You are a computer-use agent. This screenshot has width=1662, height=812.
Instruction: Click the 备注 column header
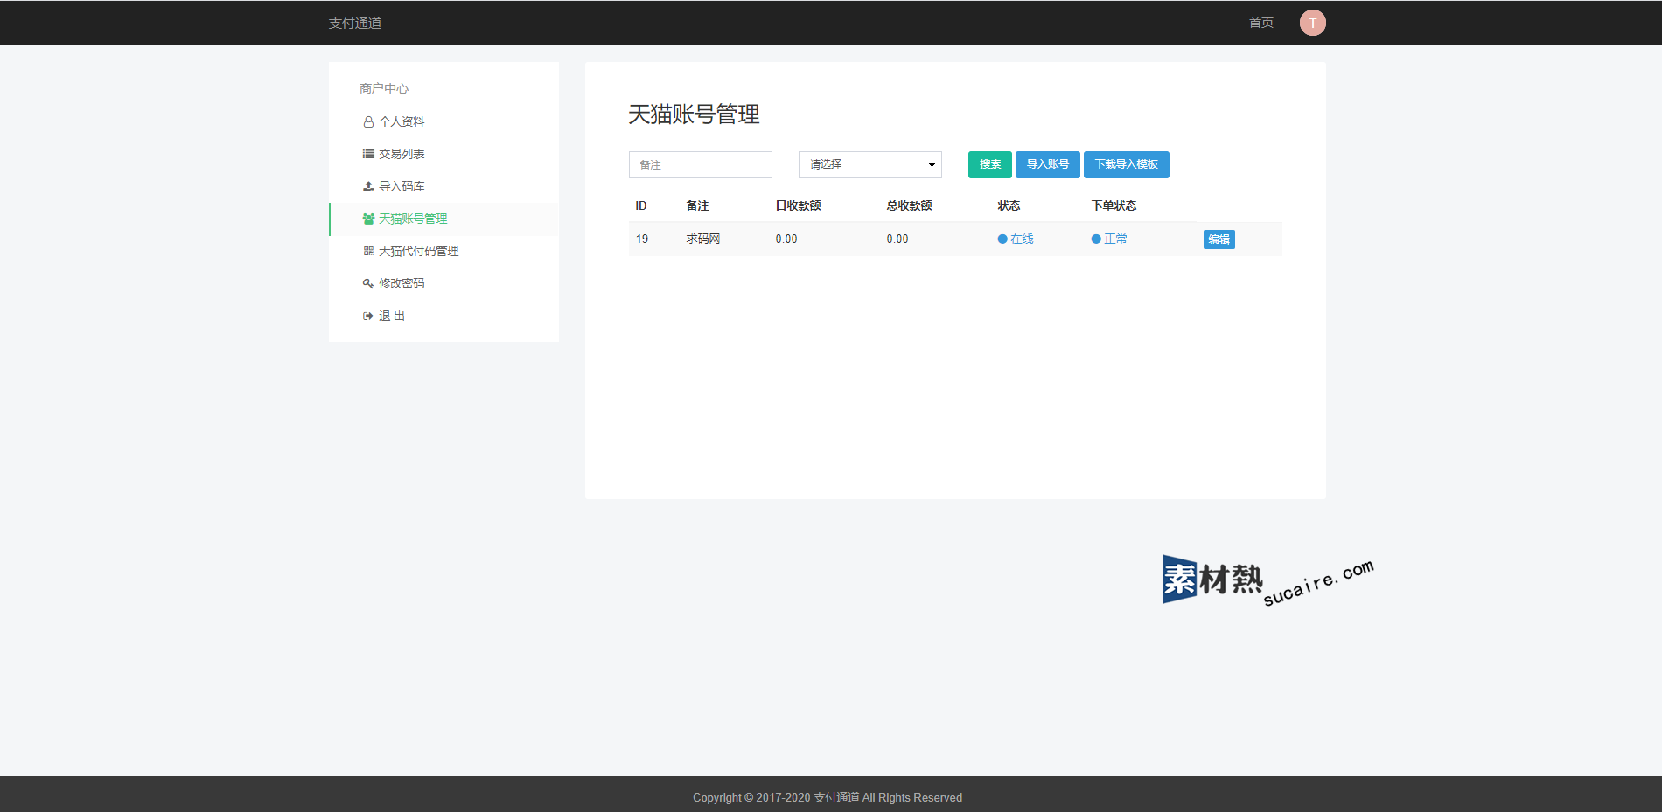697,206
